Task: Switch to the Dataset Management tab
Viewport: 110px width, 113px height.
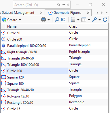Action: [x=18, y=13]
